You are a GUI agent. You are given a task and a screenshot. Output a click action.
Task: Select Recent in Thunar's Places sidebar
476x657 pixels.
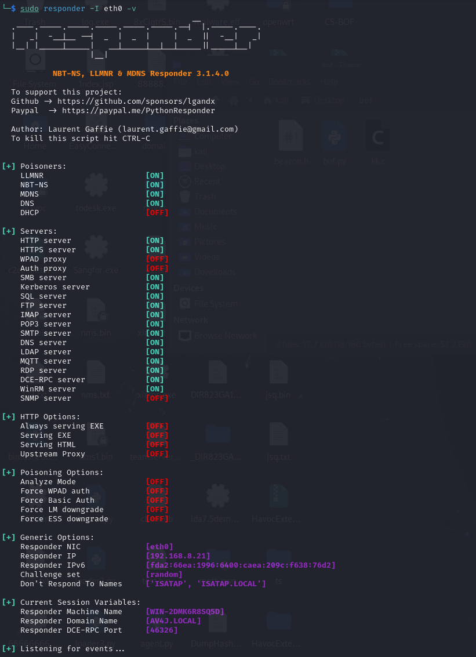click(x=200, y=182)
